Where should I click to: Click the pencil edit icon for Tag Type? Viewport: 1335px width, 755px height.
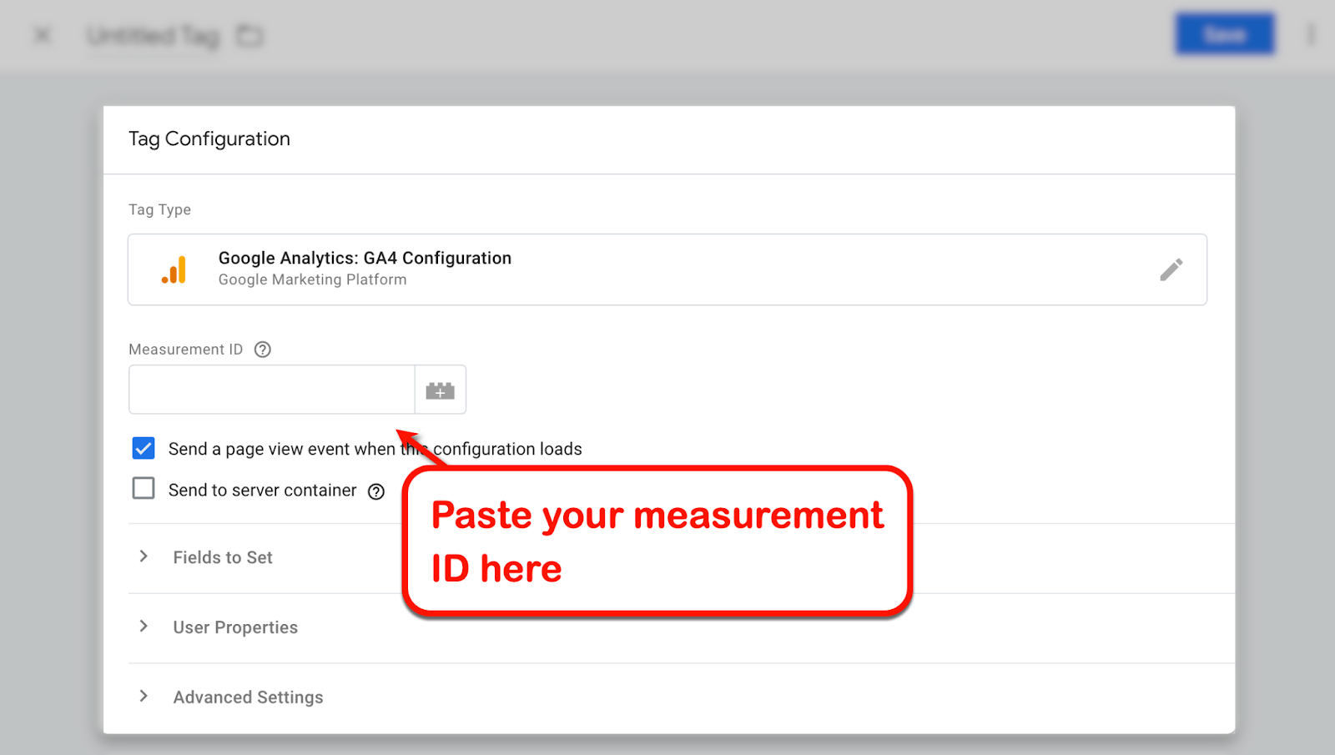pos(1171,269)
